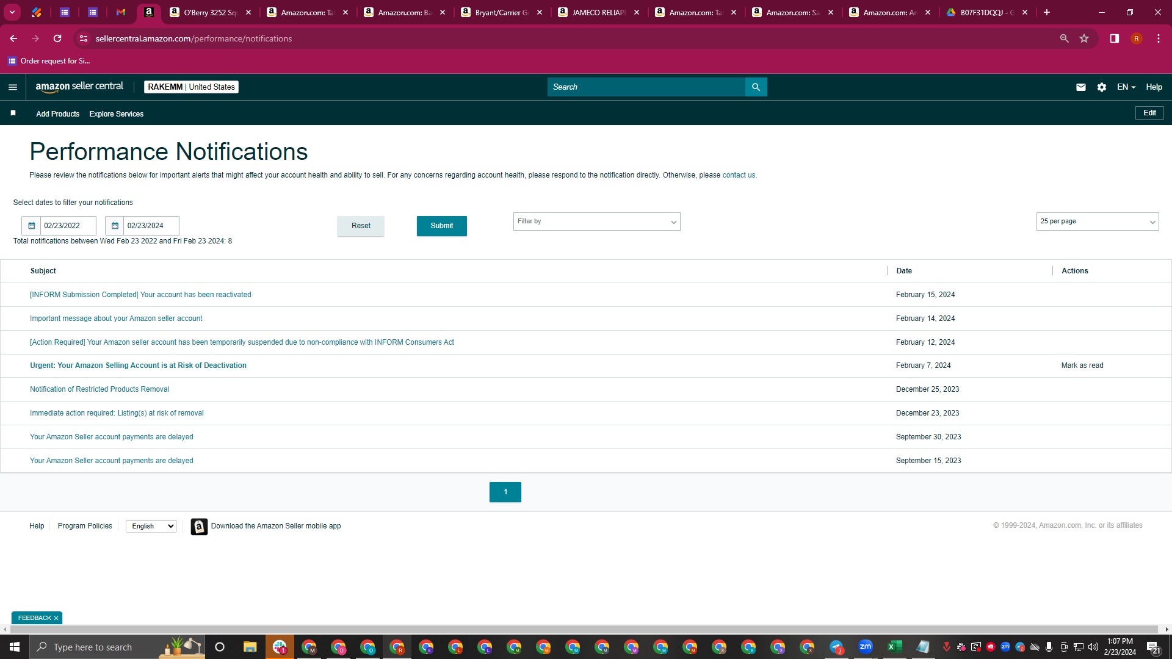
Task: Open the September 15 payments delayed notification
Action: [x=112, y=461]
